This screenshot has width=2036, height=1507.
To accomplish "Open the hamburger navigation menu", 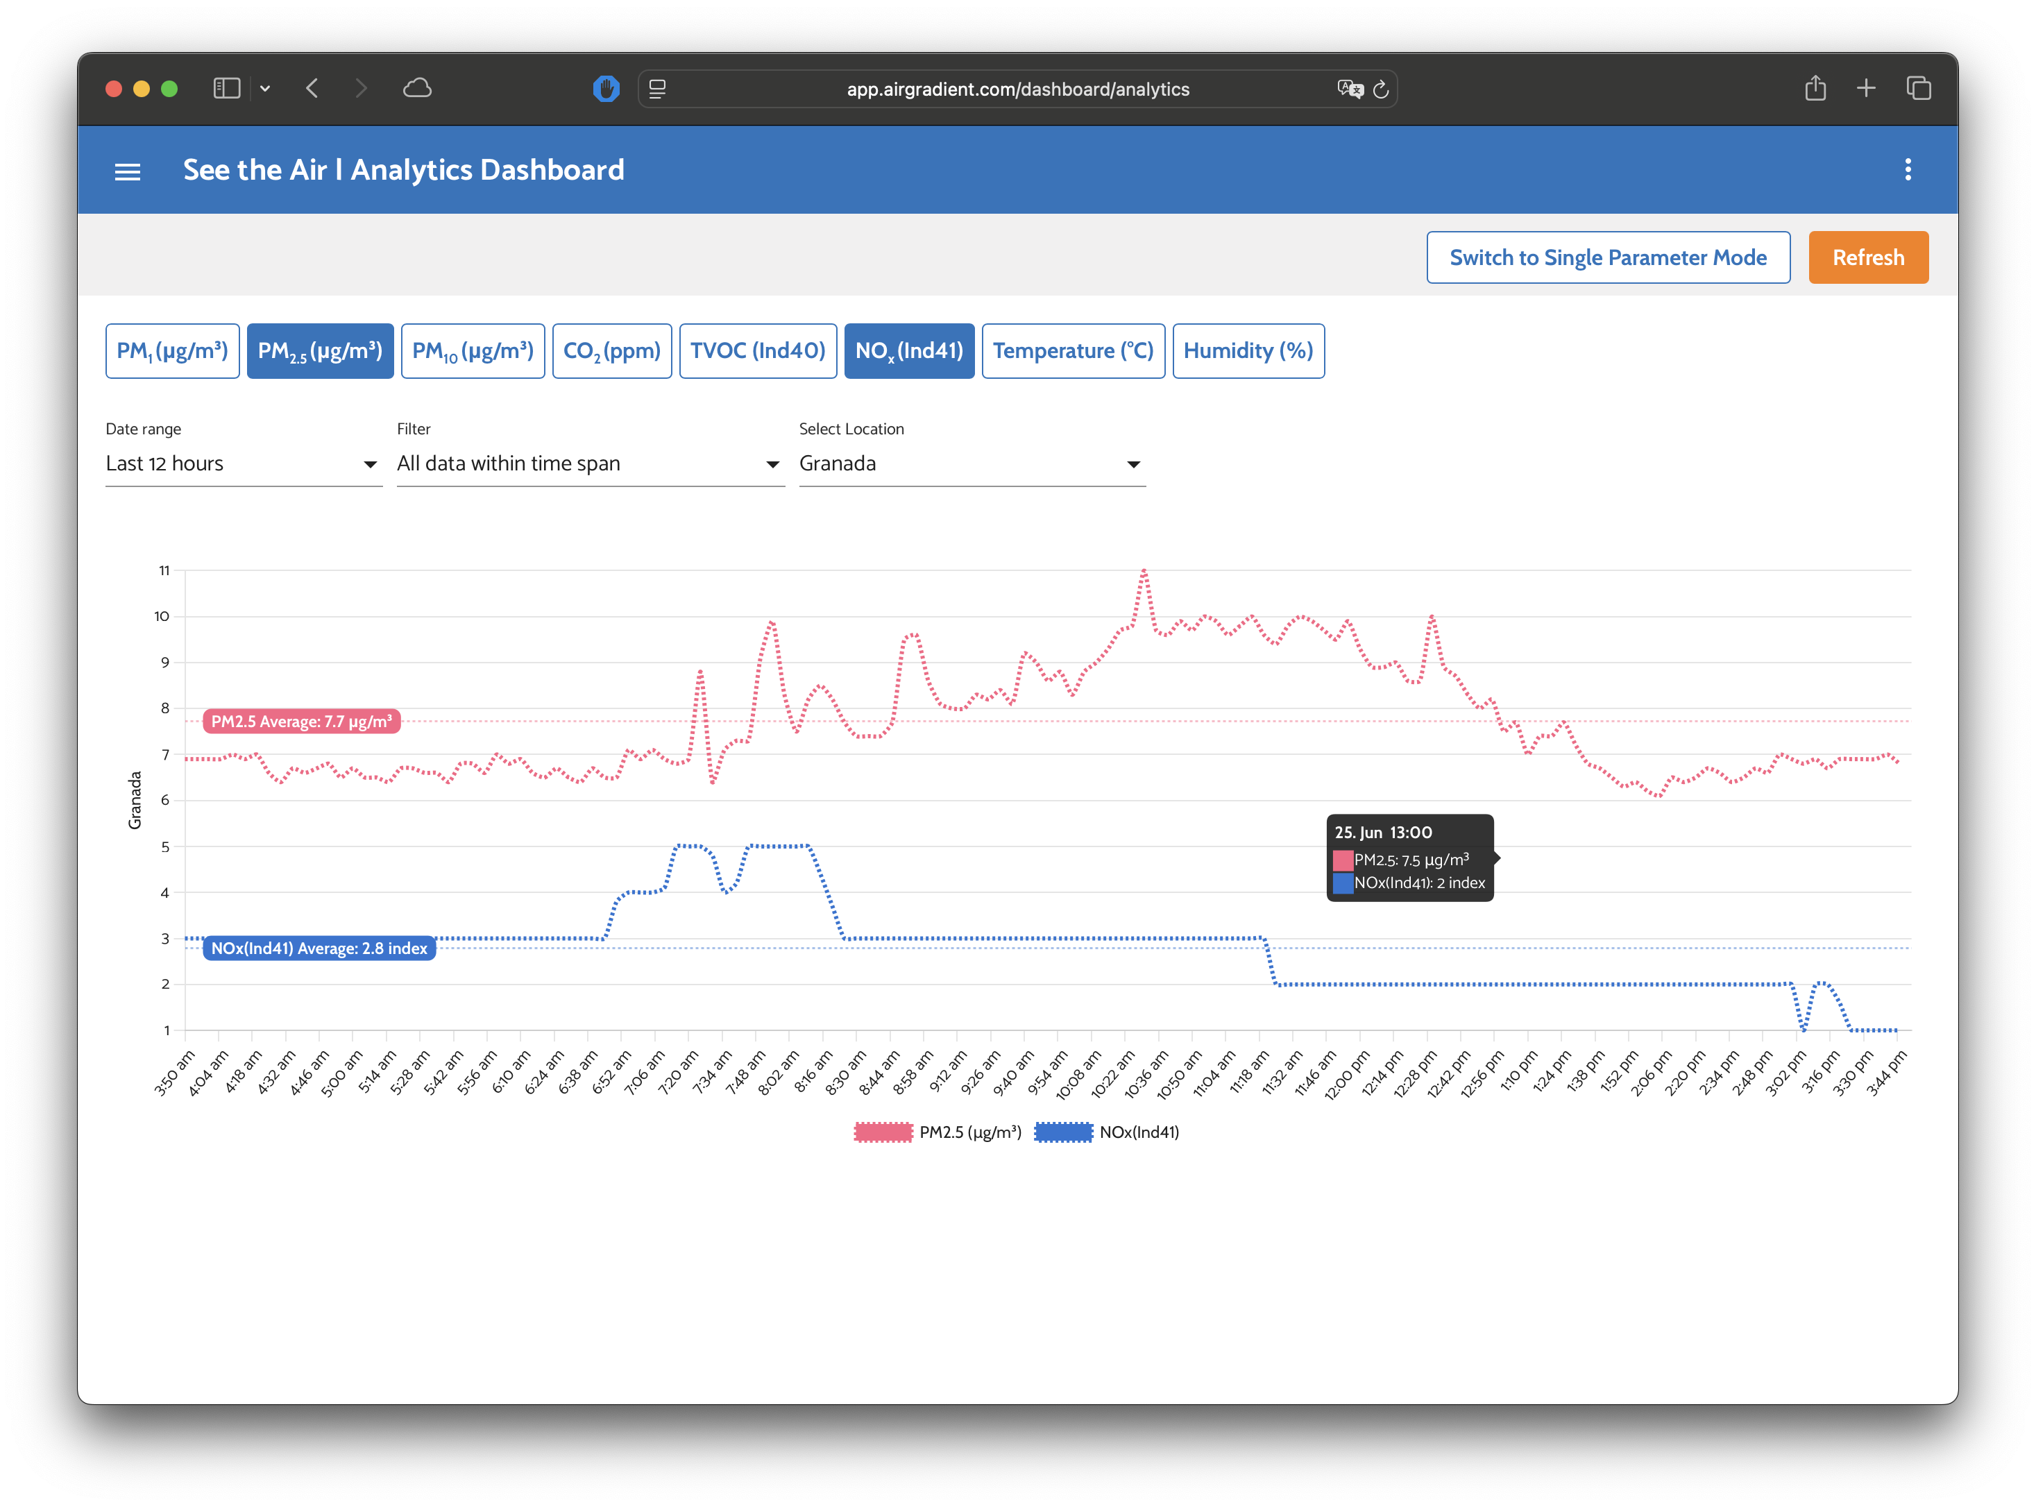I will click(128, 171).
